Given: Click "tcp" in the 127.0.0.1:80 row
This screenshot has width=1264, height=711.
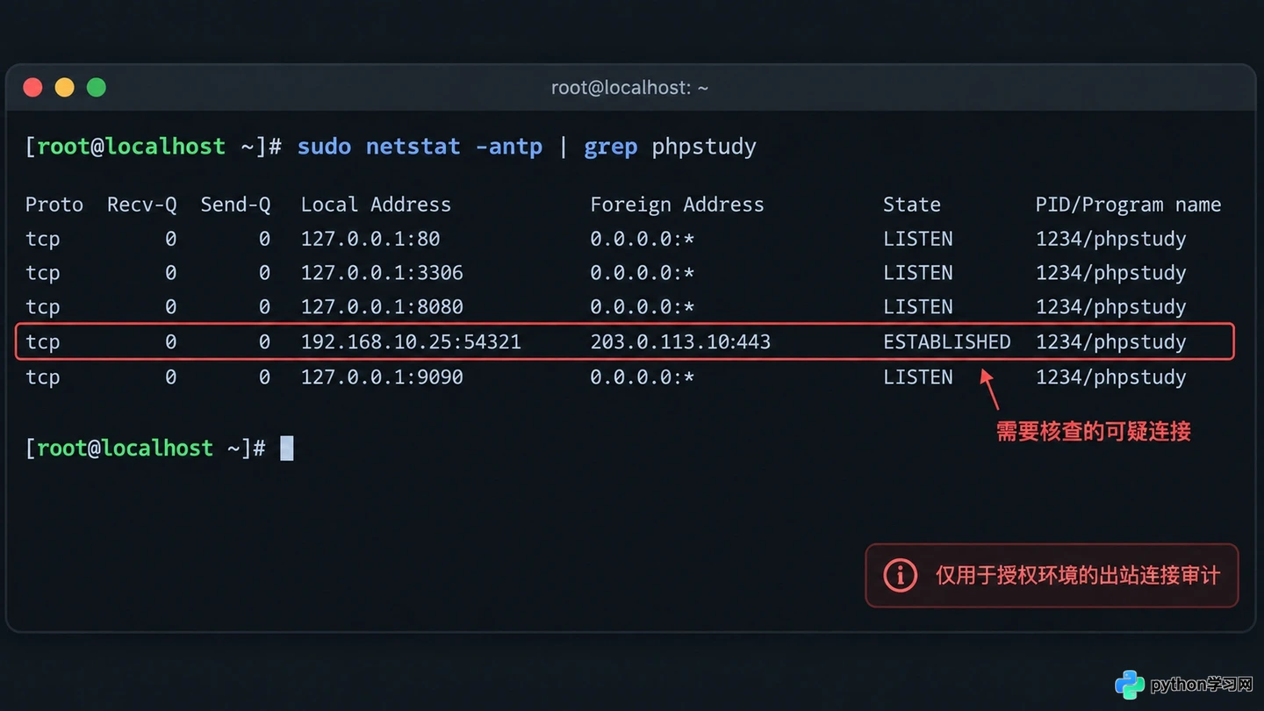Looking at the screenshot, I should [x=43, y=240].
